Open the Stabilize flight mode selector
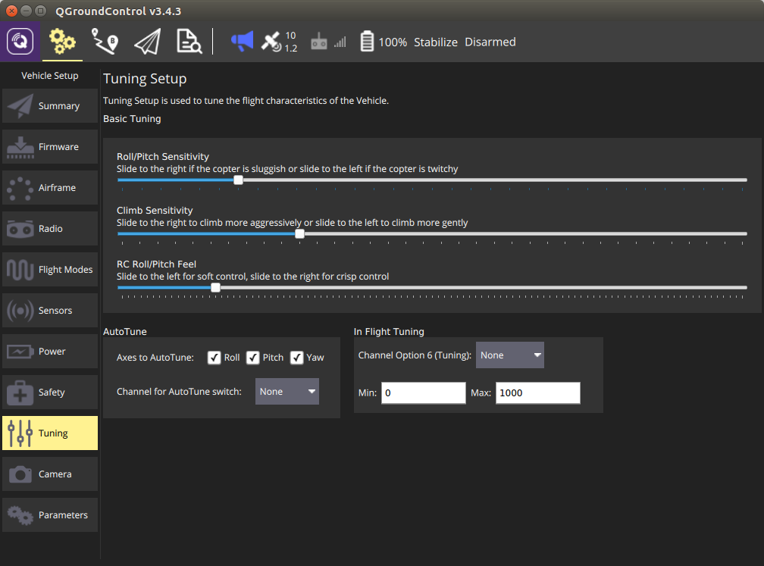 [x=435, y=42]
